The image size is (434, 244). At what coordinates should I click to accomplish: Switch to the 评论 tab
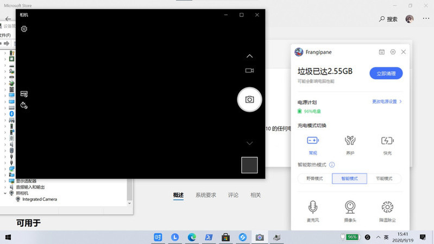tap(233, 195)
